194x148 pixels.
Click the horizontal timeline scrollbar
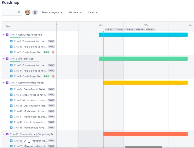pos(143,147)
